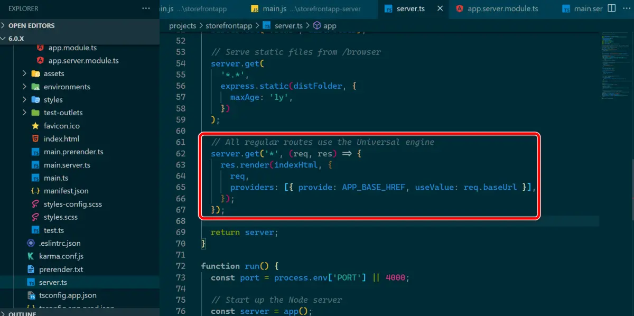Viewport: 634px width, 316px height.
Task: Open app.module.ts in the explorer
Action: [x=72, y=48]
